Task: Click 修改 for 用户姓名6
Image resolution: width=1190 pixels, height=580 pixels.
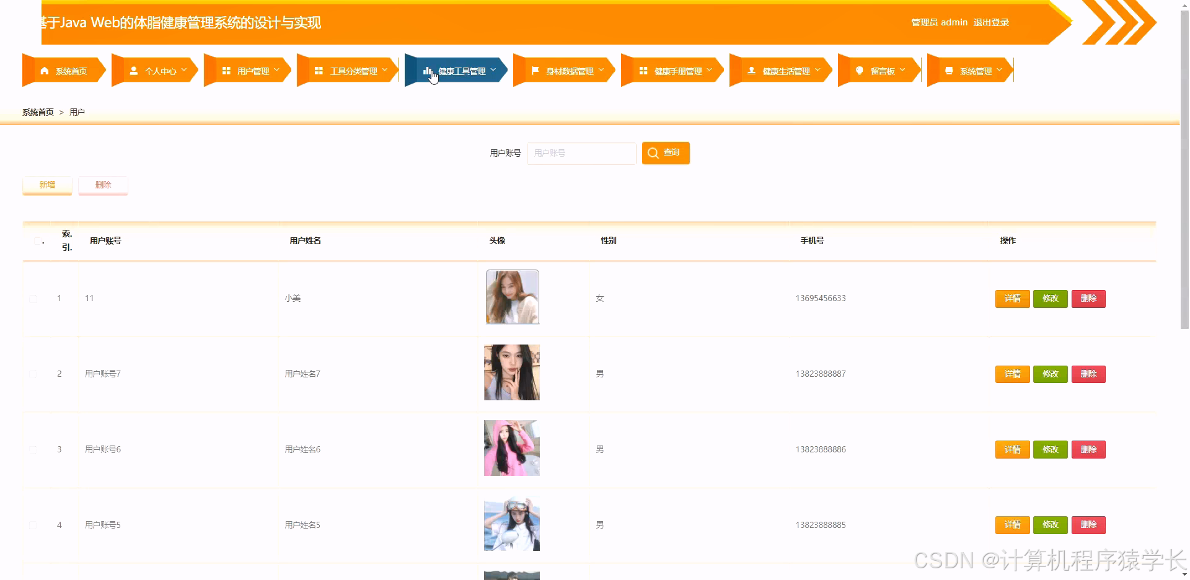Action: pyautogui.click(x=1050, y=450)
